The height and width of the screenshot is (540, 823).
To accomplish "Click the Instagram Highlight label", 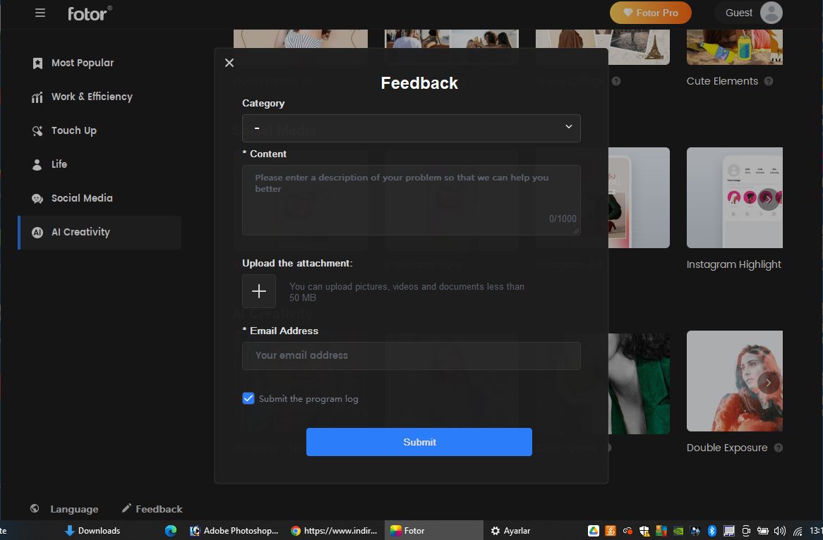I will pyautogui.click(x=734, y=265).
